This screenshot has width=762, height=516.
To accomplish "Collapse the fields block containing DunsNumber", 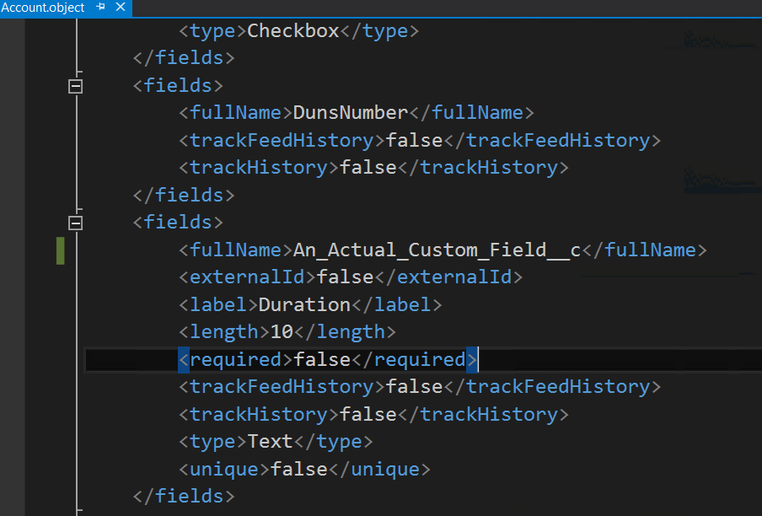I will point(76,86).
